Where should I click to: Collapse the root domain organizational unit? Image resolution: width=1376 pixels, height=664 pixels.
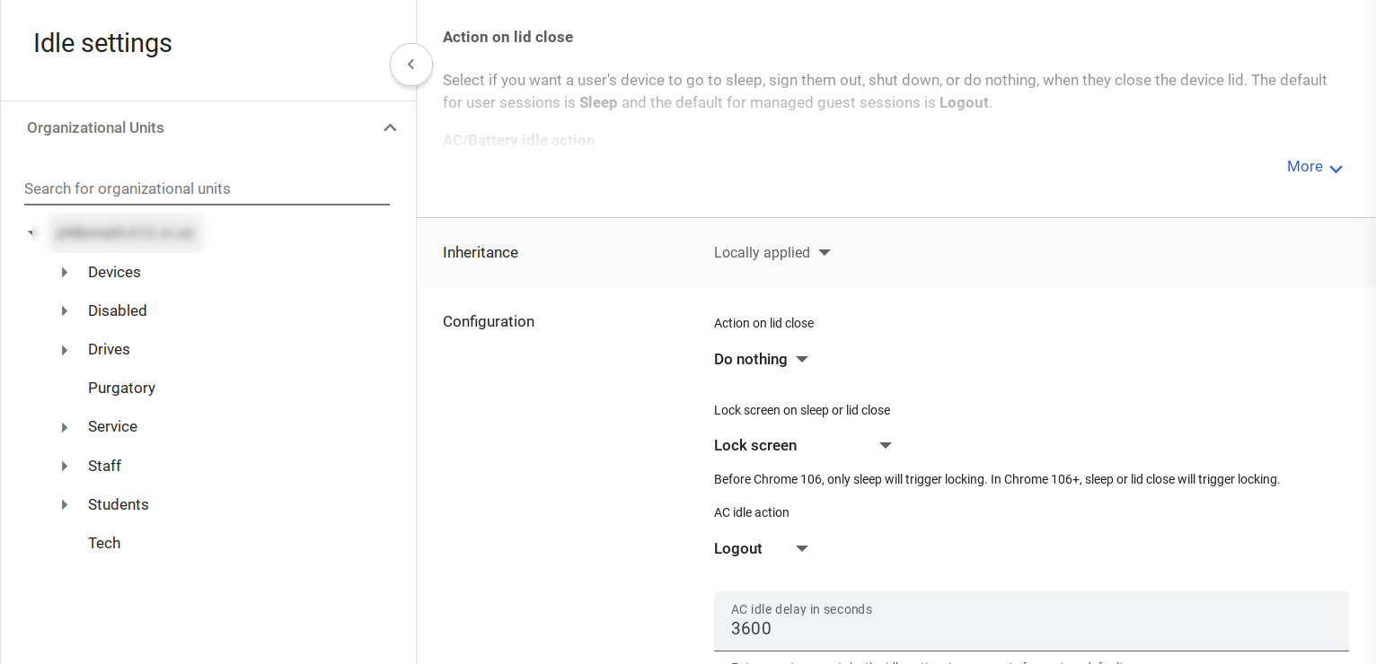coord(32,233)
